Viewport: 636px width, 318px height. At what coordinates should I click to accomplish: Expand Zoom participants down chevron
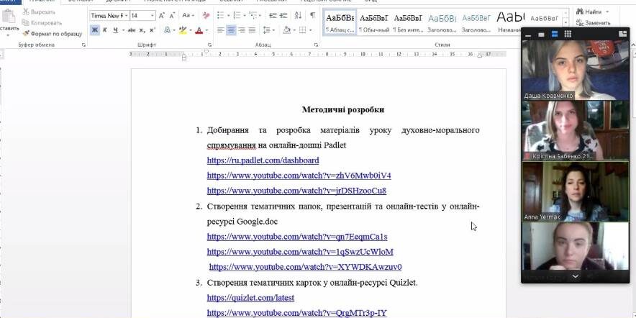pyautogui.click(x=575, y=276)
